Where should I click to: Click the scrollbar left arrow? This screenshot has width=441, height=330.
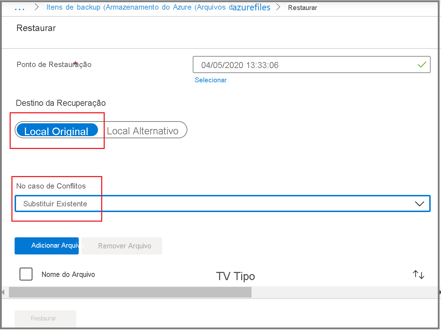(4, 292)
